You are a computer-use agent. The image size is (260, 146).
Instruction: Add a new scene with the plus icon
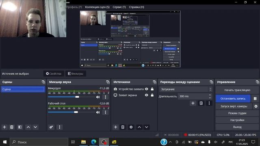pyautogui.click(x=4, y=127)
